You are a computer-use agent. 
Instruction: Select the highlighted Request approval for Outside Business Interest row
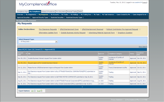click(x=82, y=63)
